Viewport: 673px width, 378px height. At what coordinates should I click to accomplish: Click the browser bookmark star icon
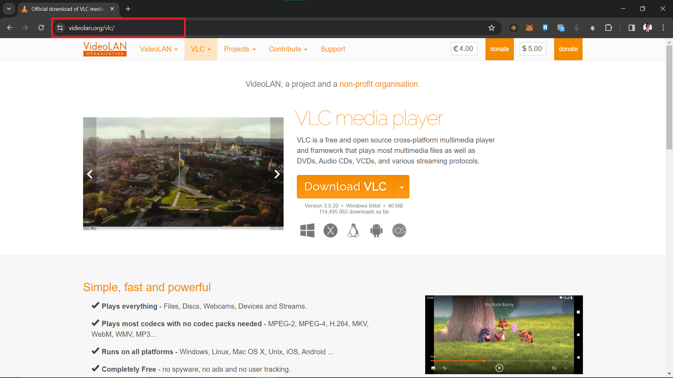tap(491, 28)
